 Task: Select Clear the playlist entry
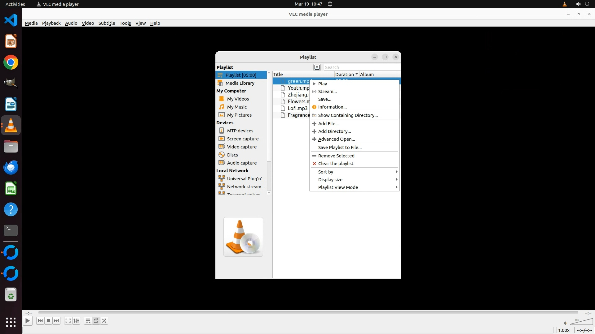coord(335,163)
